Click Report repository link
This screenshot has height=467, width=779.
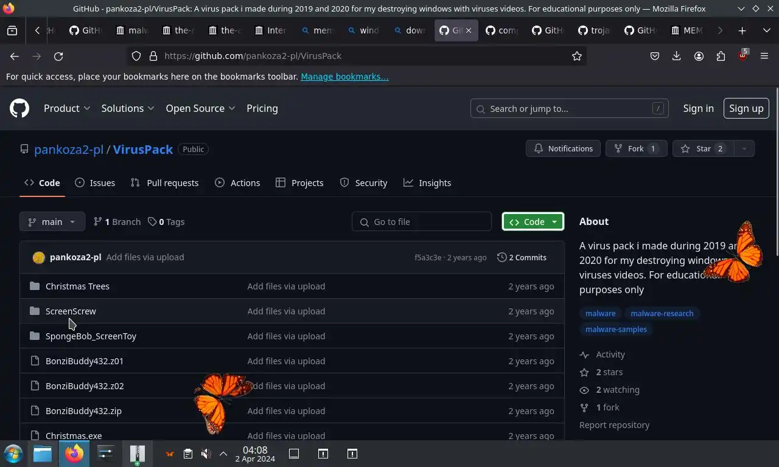pyautogui.click(x=614, y=424)
